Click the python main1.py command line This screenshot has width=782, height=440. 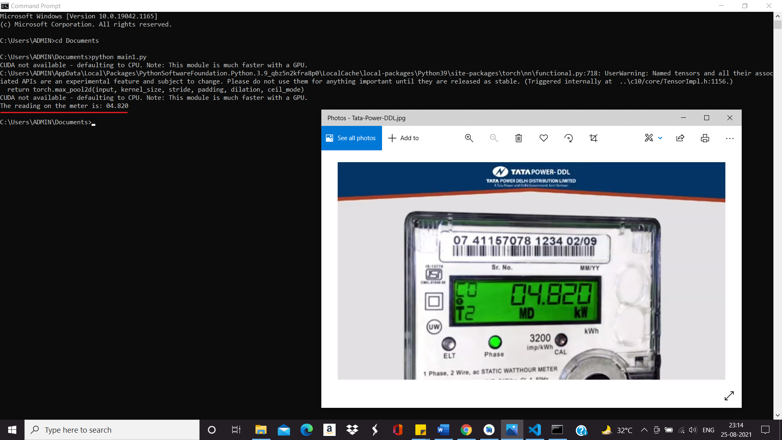coord(73,57)
